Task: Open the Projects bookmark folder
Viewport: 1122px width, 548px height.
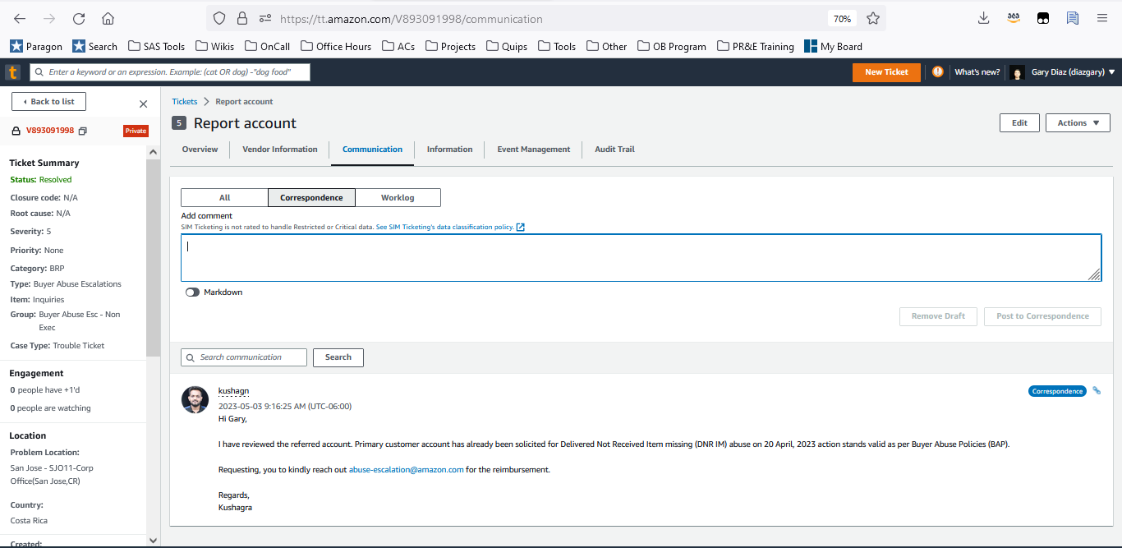Action: [x=450, y=46]
